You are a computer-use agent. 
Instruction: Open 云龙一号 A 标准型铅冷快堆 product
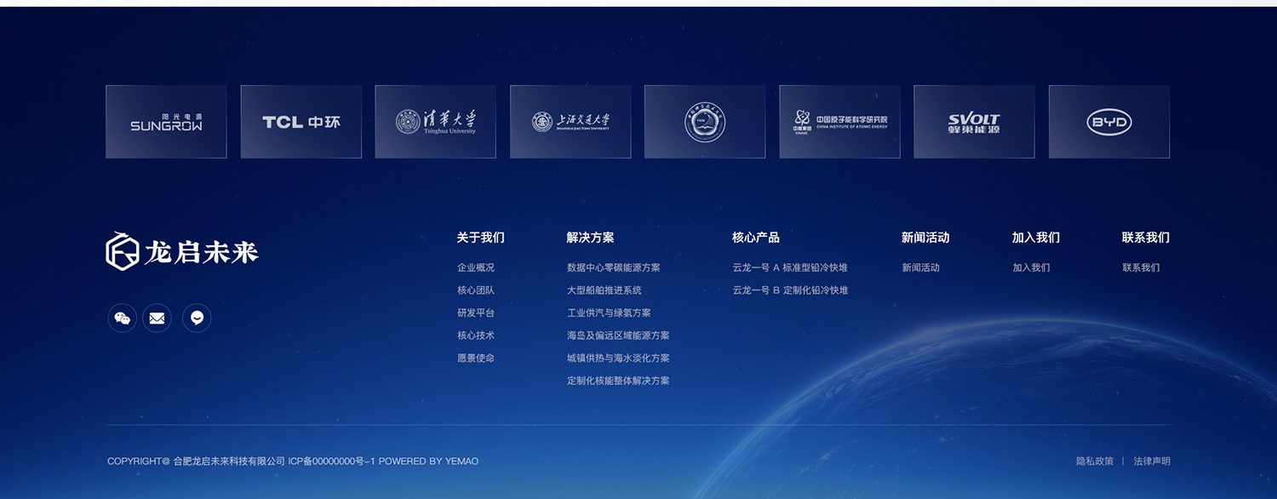click(x=790, y=267)
